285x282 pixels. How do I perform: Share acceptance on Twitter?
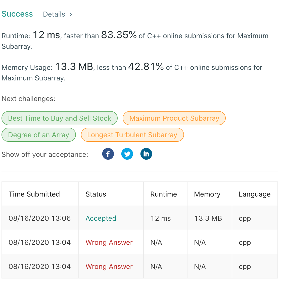coord(127,154)
